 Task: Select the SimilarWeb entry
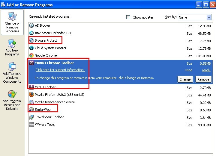point(43,110)
